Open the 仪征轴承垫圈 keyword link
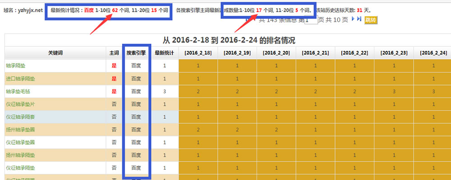Image resolution: width=451 pixels, height=180 pixels. coord(20,142)
